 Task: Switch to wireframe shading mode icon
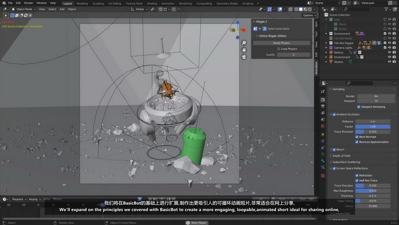tap(296, 9)
